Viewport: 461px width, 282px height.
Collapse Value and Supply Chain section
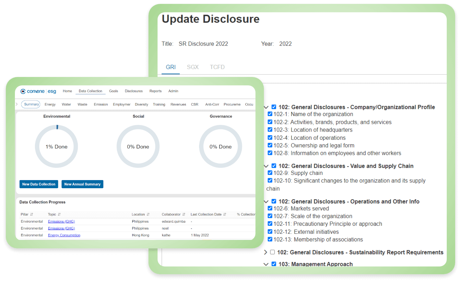266,166
